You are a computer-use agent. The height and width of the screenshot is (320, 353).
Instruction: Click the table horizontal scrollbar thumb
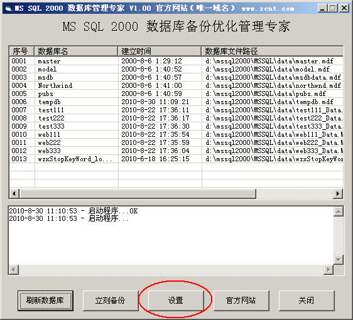(138, 194)
